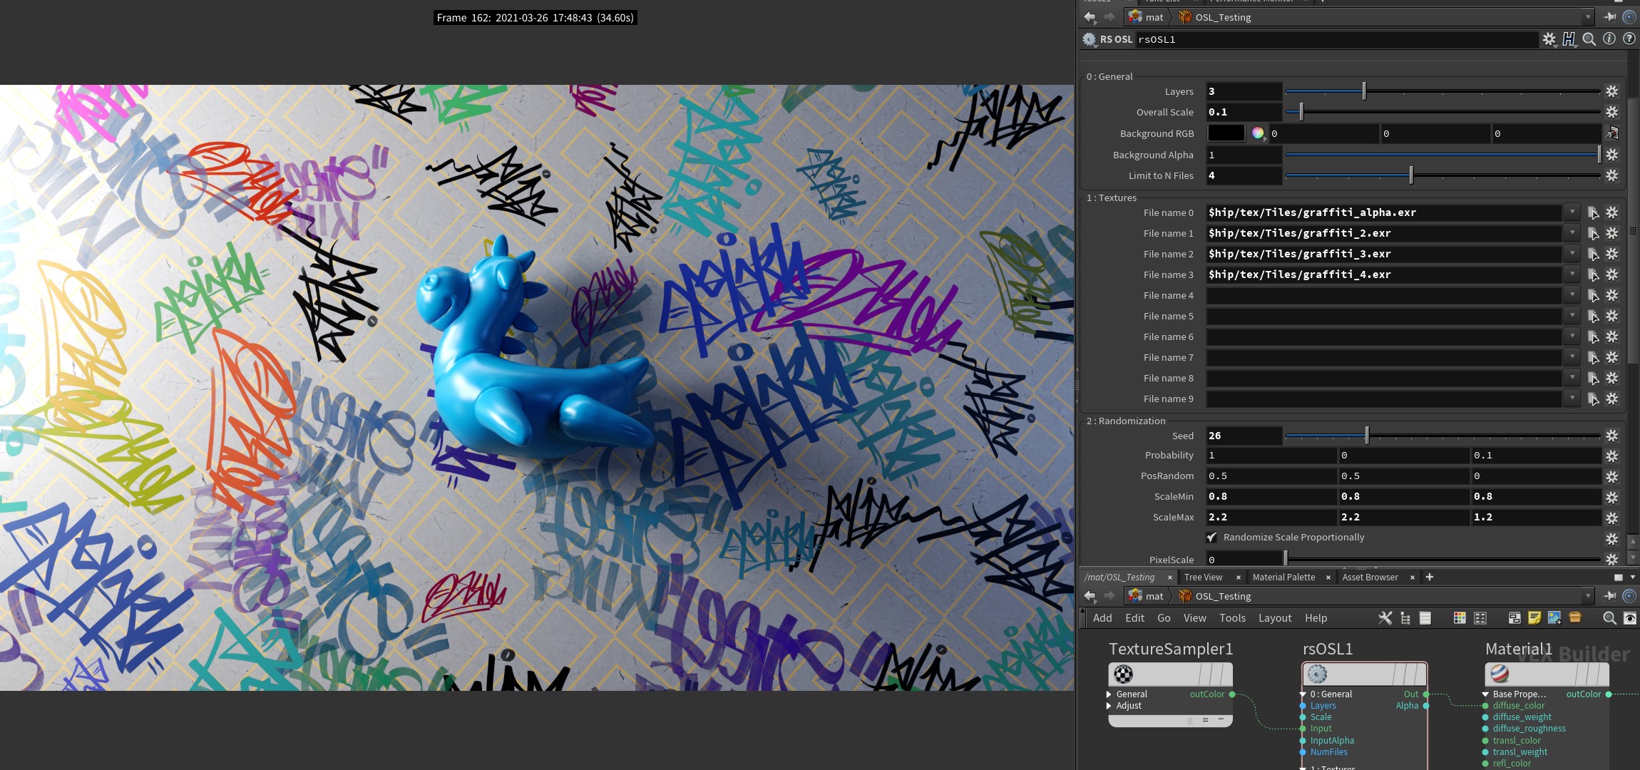Toggle the pin icon on parameter pane
The width and height of the screenshot is (1640, 770).
tap(1610, 17)
